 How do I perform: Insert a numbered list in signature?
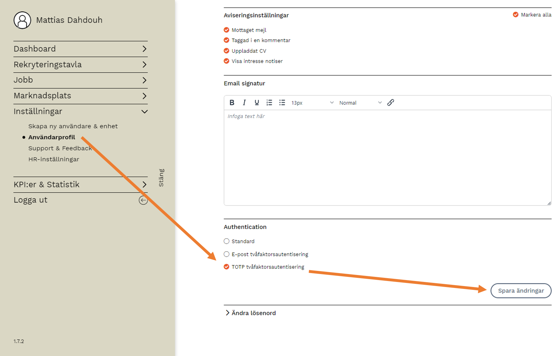click(269, 103)
